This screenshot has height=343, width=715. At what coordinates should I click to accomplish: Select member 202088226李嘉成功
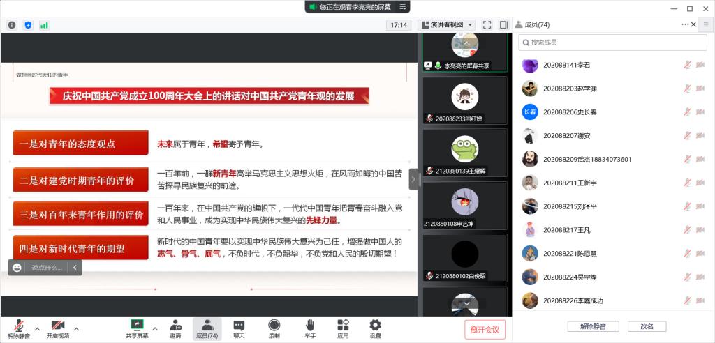point(613,300)
